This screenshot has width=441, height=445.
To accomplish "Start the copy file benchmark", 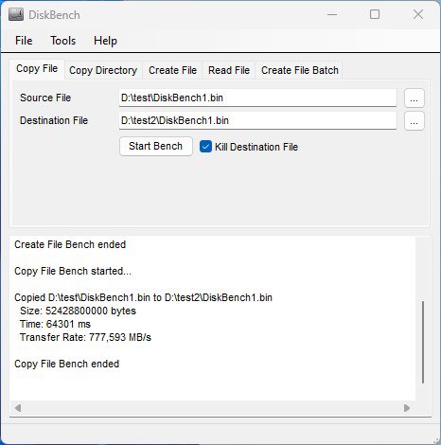I will 156,146.
